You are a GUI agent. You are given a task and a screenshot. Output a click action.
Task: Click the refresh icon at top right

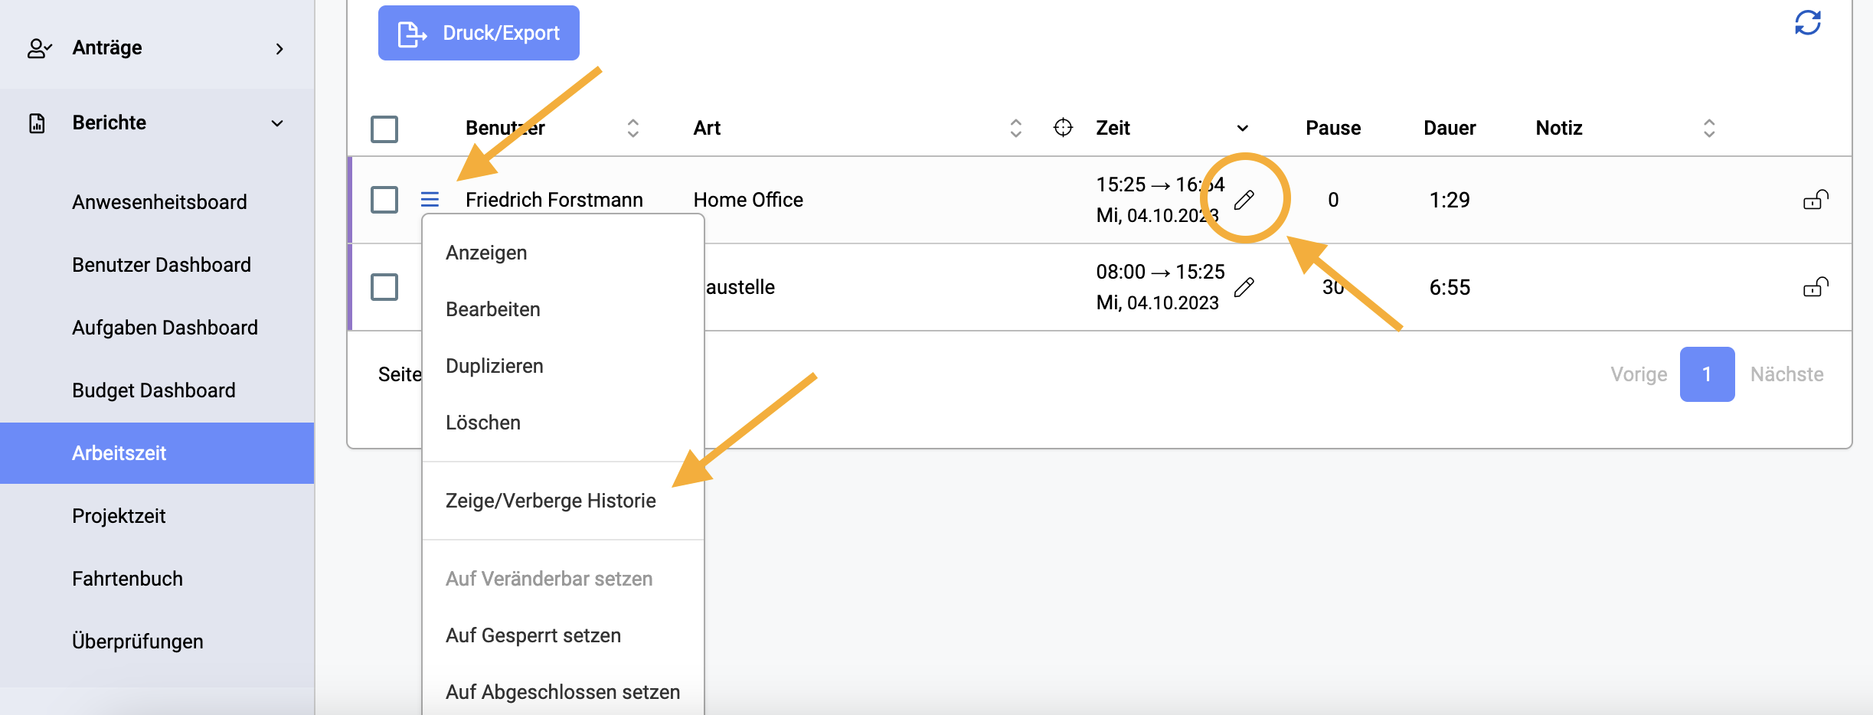click(x=1807, y=23)
